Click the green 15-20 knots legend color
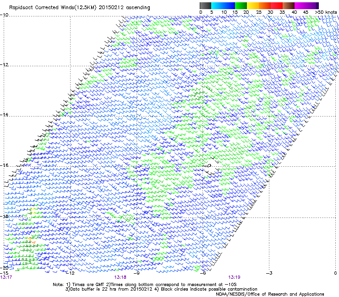The image size is (339, 297). [x=241, y=5]
